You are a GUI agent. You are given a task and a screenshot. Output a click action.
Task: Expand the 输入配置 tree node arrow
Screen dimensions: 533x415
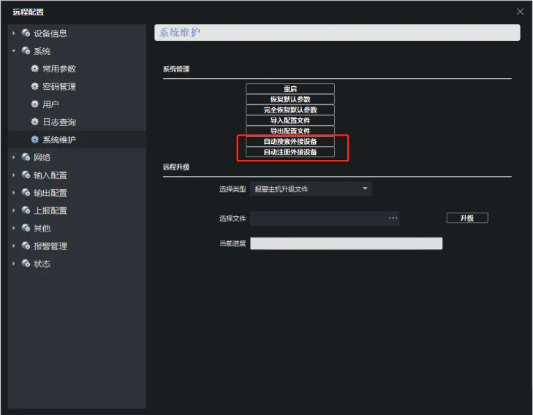(x=14, y=175)
